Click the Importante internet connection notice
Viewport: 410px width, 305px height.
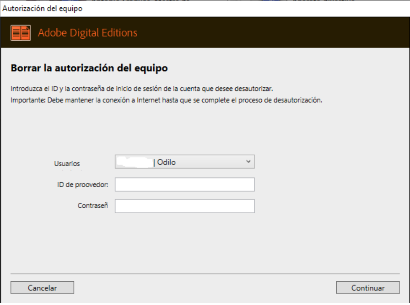pyautogui.click(x=166, y=100)
